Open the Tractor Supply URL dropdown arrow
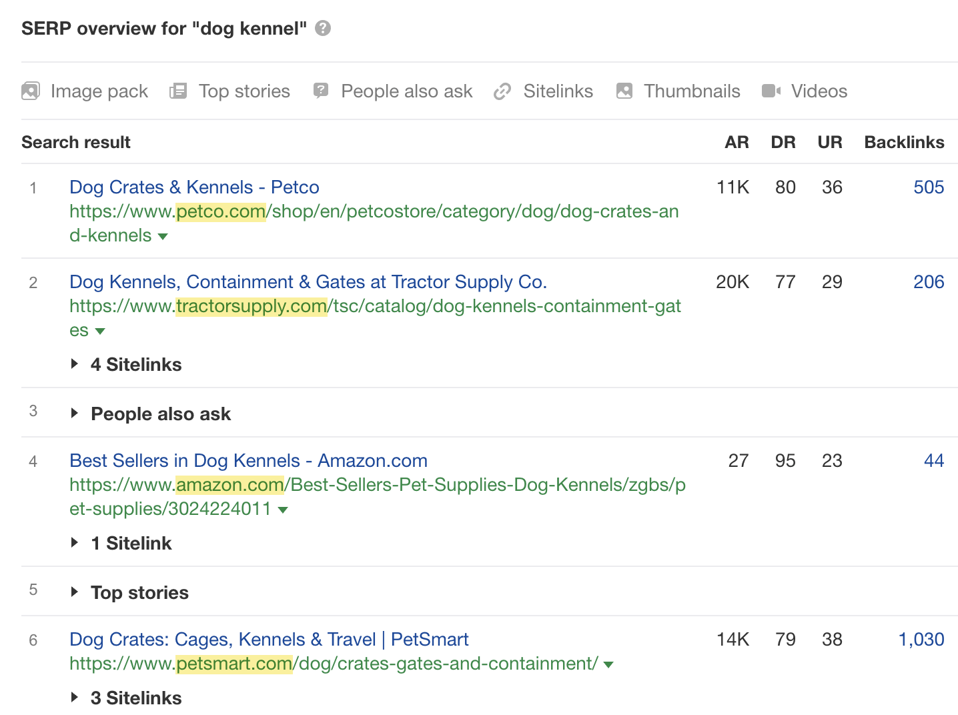This screenshot has width=958, height=715. tap(100, 331)
